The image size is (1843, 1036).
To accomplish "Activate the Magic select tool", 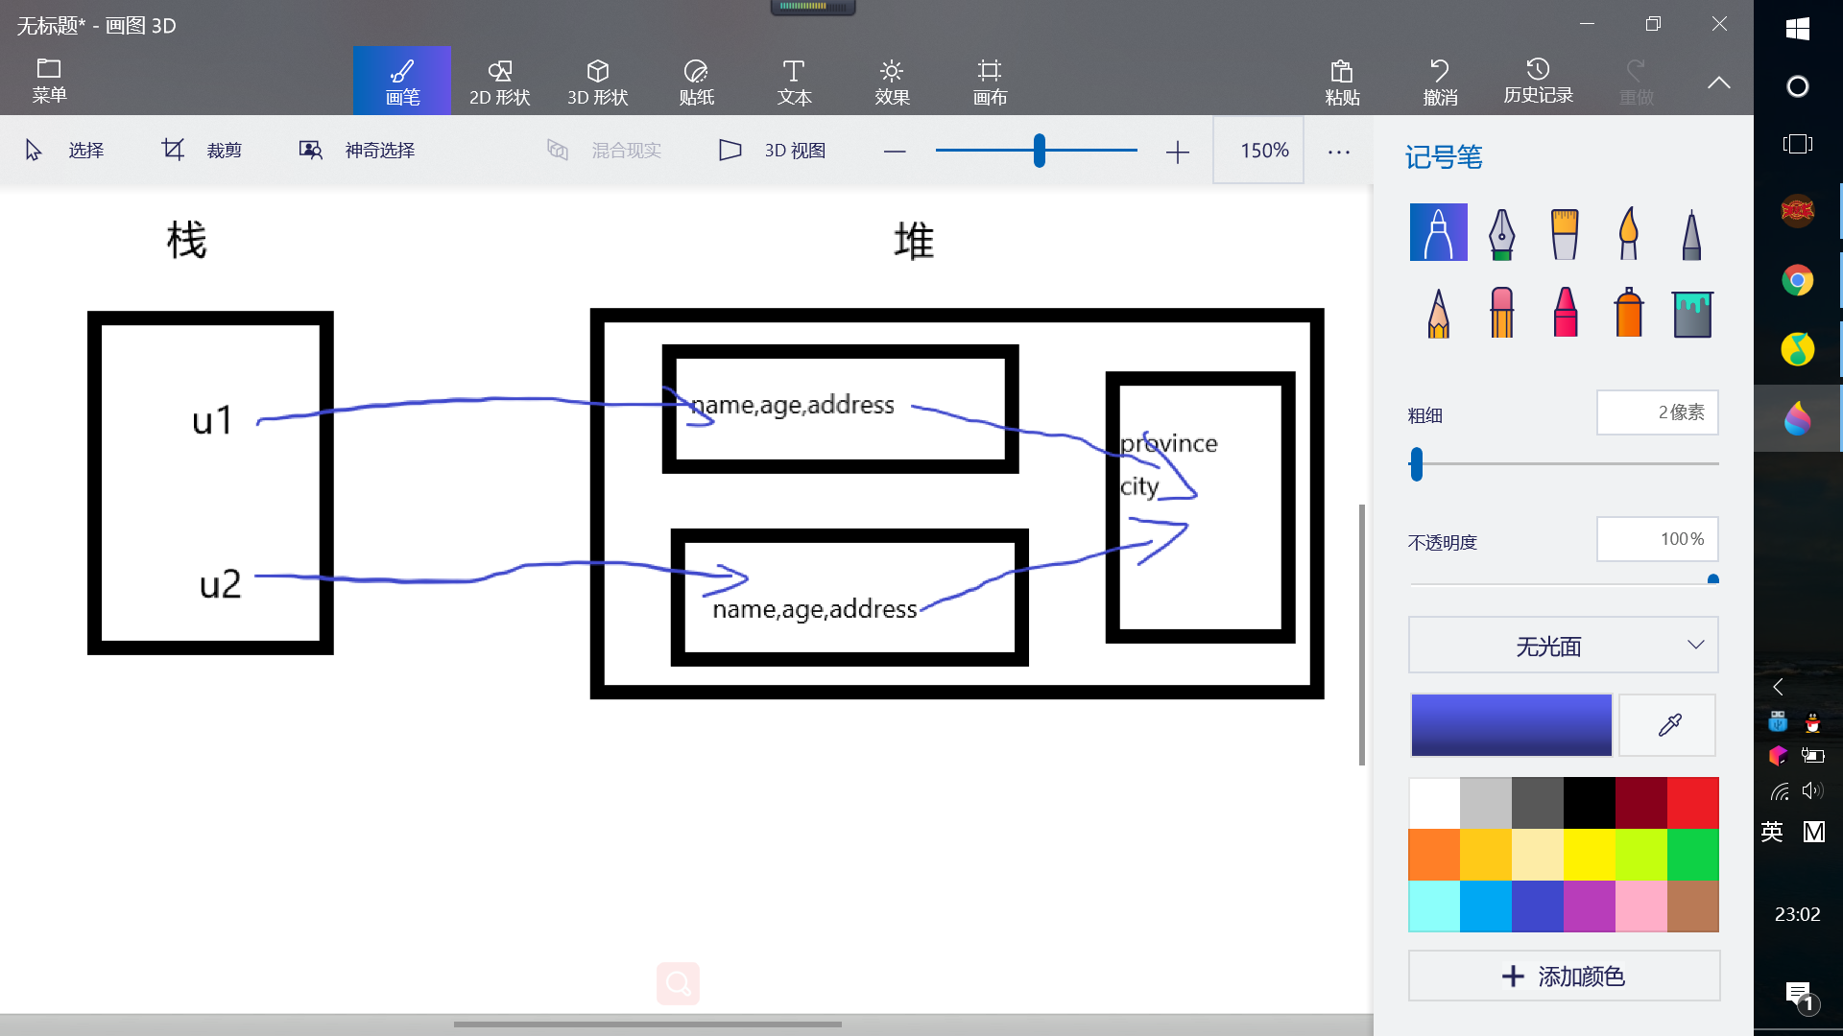I will click(x=357, y=151).
